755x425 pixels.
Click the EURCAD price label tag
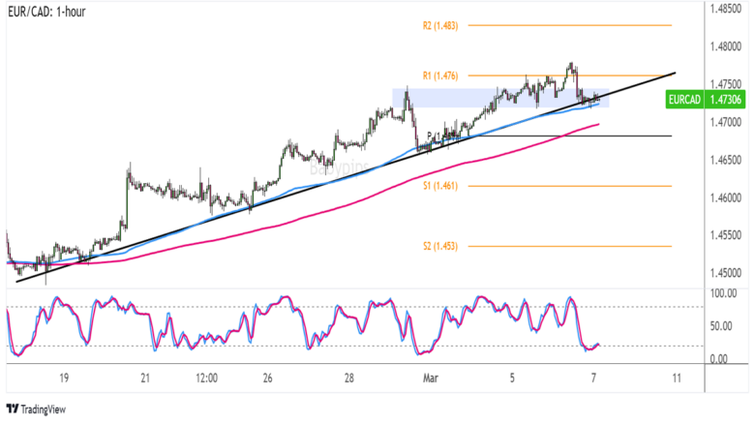click(705, 100)
